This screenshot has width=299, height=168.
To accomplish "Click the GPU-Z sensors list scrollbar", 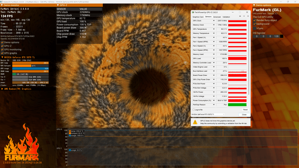I will [x=249, y=57].
